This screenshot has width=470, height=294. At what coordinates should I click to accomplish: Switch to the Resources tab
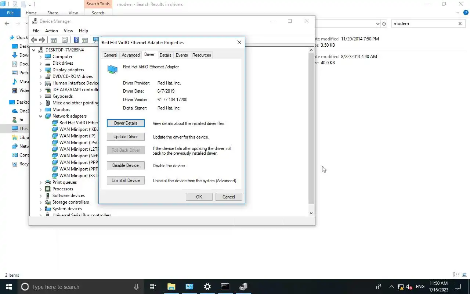(202, 55)
